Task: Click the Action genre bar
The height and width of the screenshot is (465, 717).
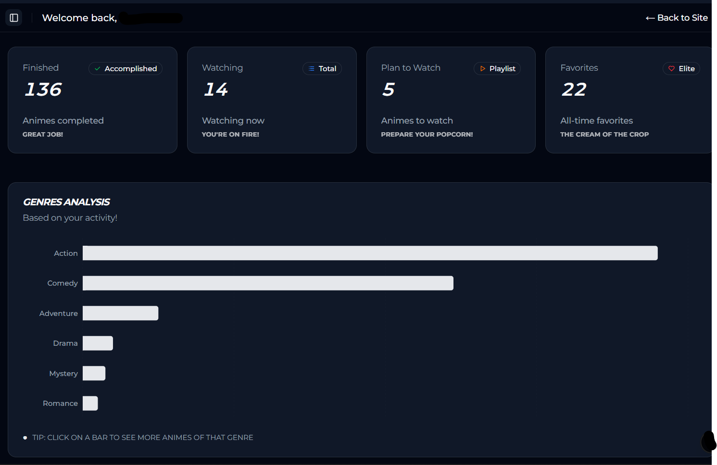Action: pos(370,253)
